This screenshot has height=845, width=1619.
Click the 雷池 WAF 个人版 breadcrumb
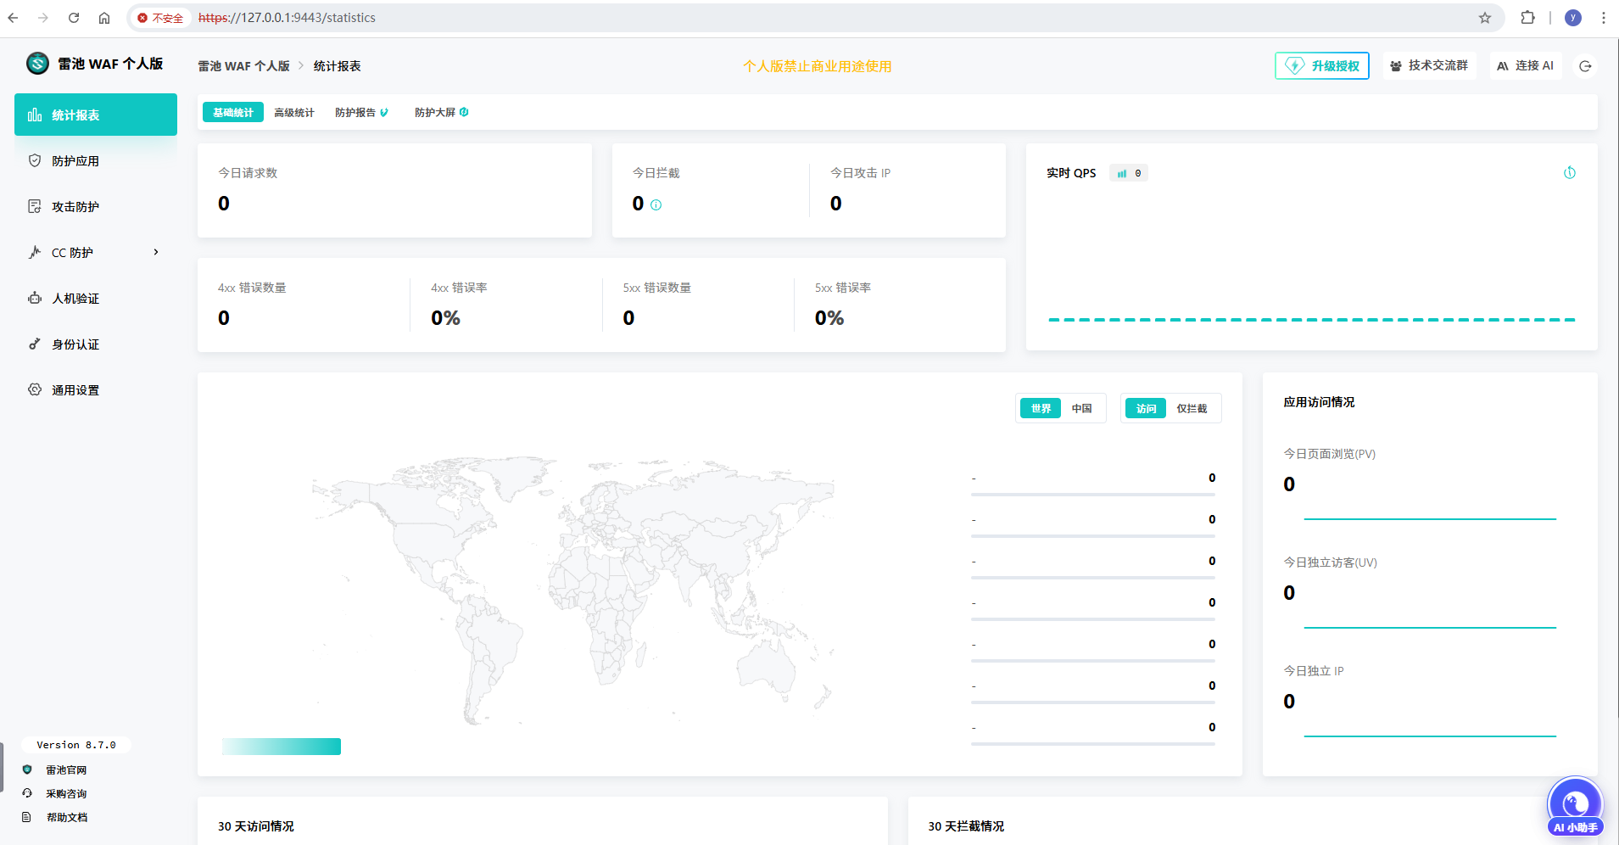[243, 65]
